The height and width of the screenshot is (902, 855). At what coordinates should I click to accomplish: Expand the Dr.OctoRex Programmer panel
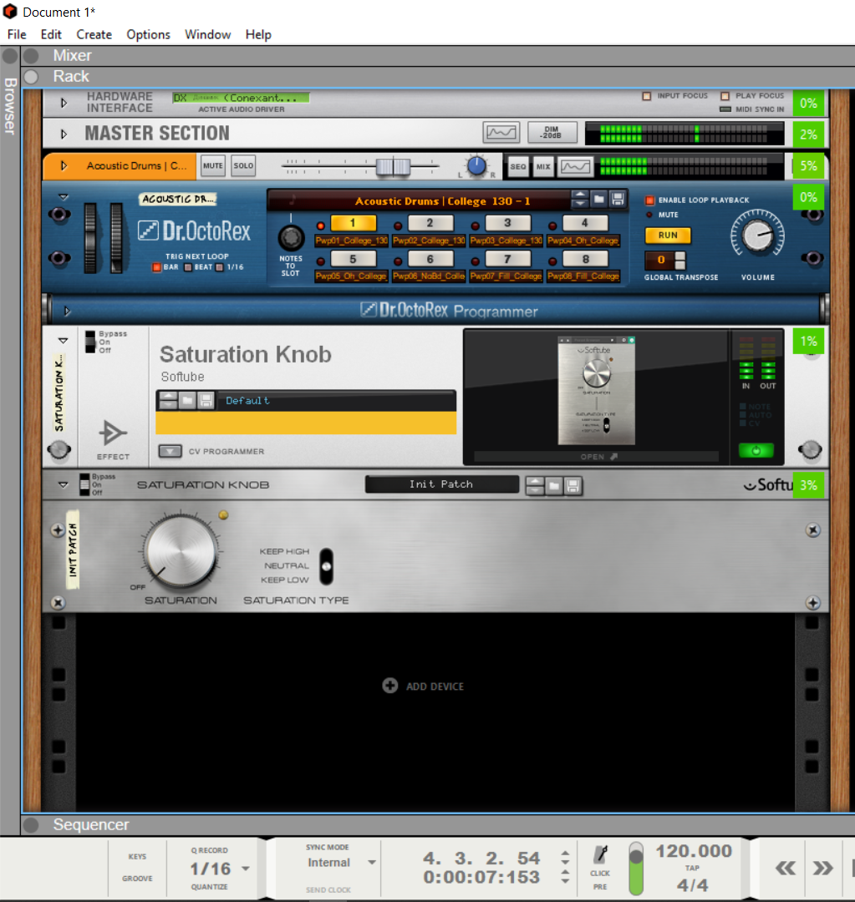[67, 312]
